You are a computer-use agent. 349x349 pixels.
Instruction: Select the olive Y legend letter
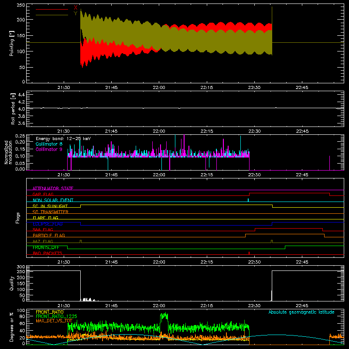[x=75, y=14]
